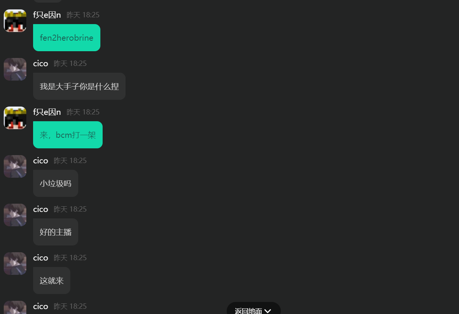
Task: Select the green fen2herobrine message bubble
Action: tap(67, 38)
